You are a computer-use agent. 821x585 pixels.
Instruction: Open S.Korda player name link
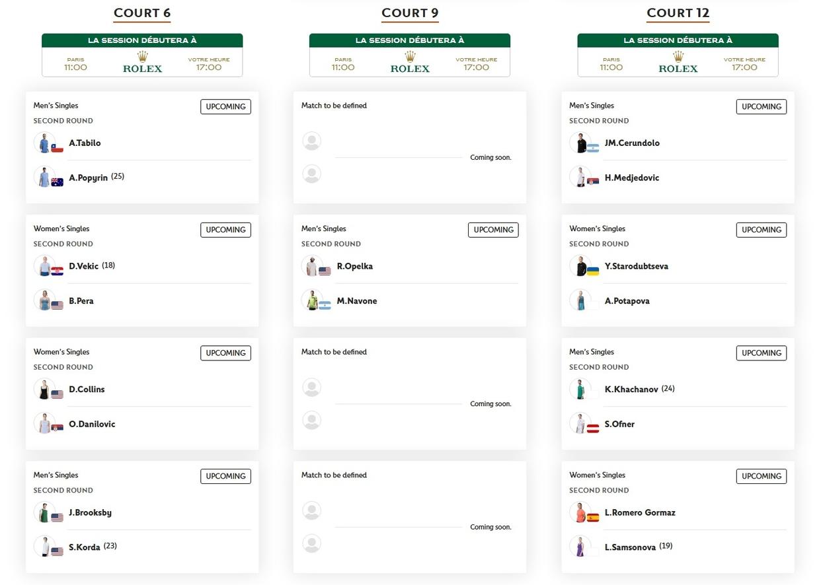(x=85, y=547)
